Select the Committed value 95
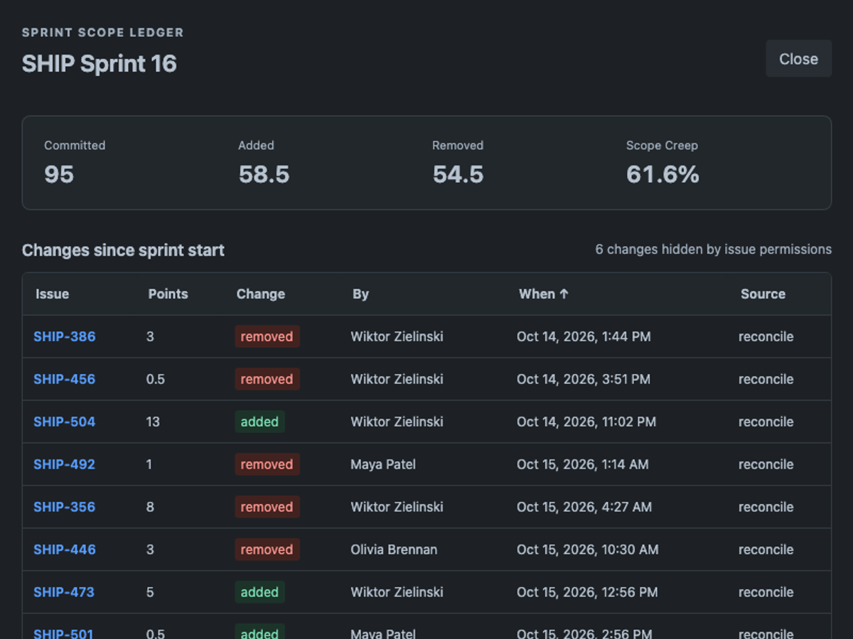853x639 pixels. (x=59, y=174)
